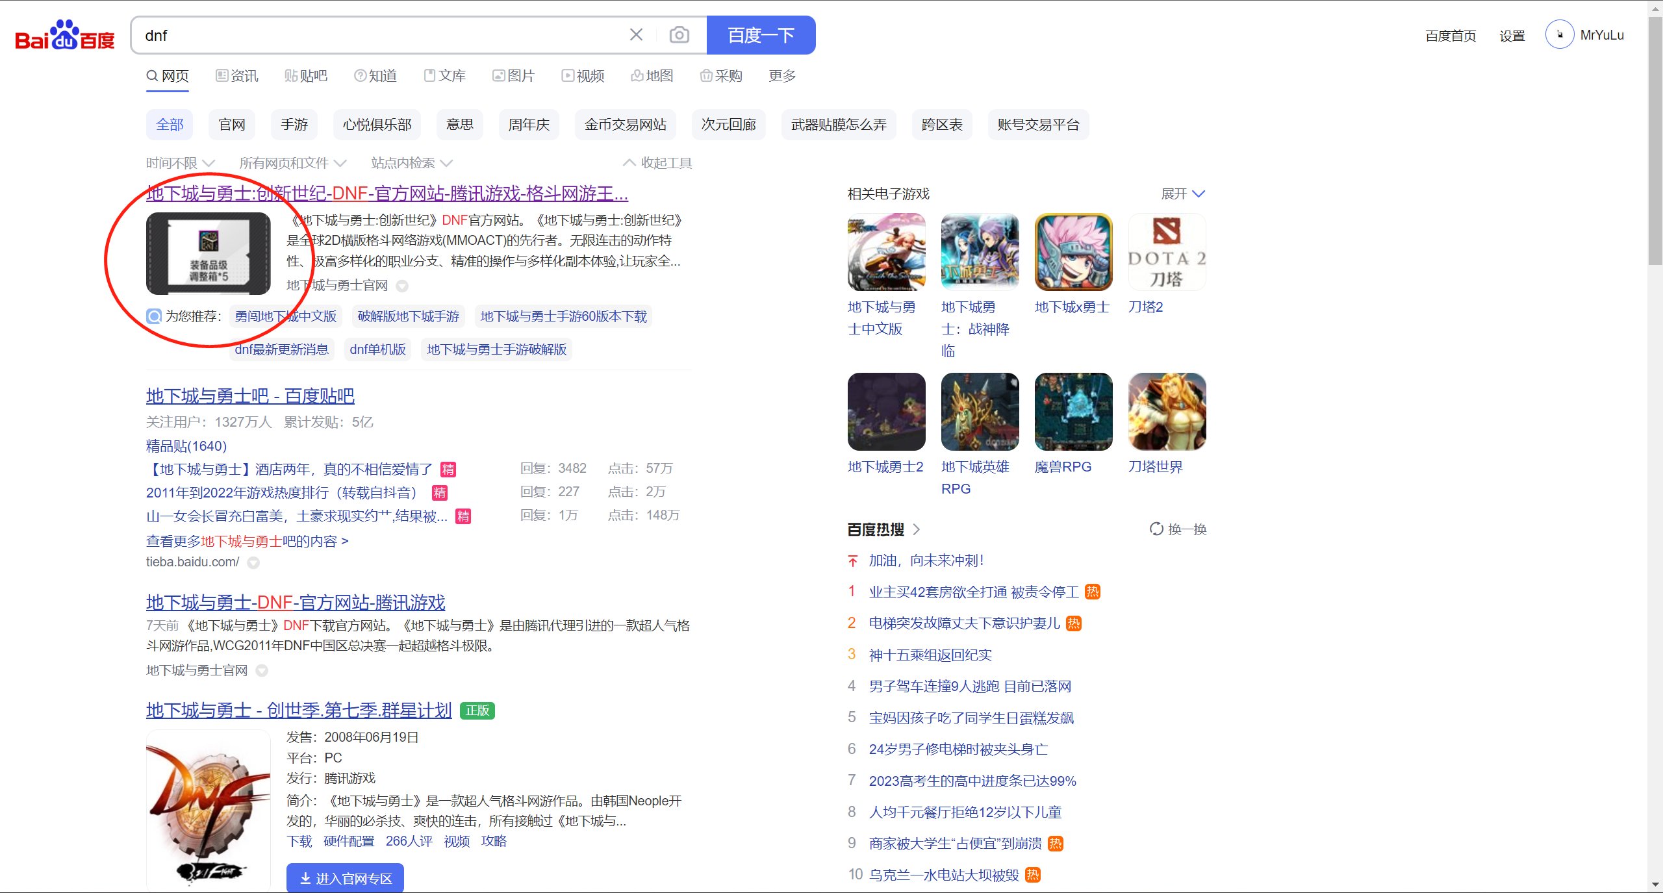Screen dimensions: 1663x893
Task: Open hot search 神十五乘组返回纪实
Action: click(x=930, y=655)
